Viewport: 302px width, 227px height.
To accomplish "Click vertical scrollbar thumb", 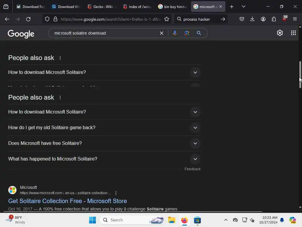I will (x=300, y=75).
